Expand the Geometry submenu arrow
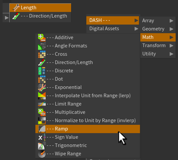Screen dimensions: 178x160 (171, 29)
